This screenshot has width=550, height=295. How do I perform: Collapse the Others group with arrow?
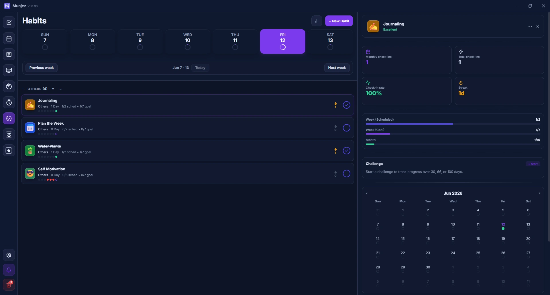tap(53, 89)
